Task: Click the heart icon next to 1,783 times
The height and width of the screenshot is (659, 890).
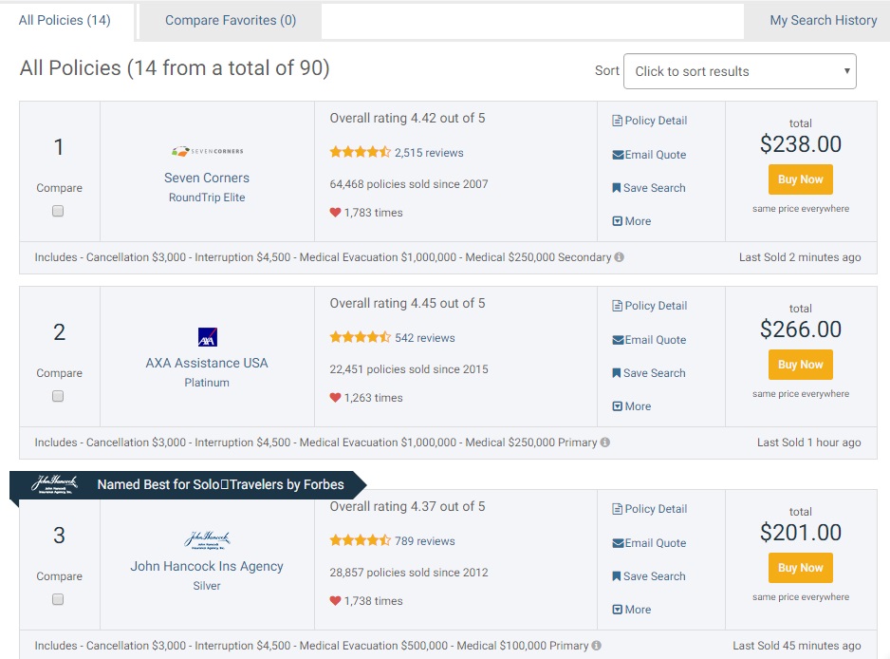Action: [x=335, y=213]
